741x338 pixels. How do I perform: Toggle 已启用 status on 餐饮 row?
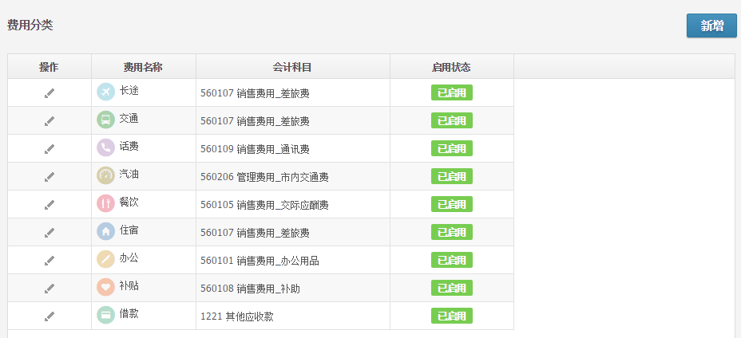coord(451,205)
